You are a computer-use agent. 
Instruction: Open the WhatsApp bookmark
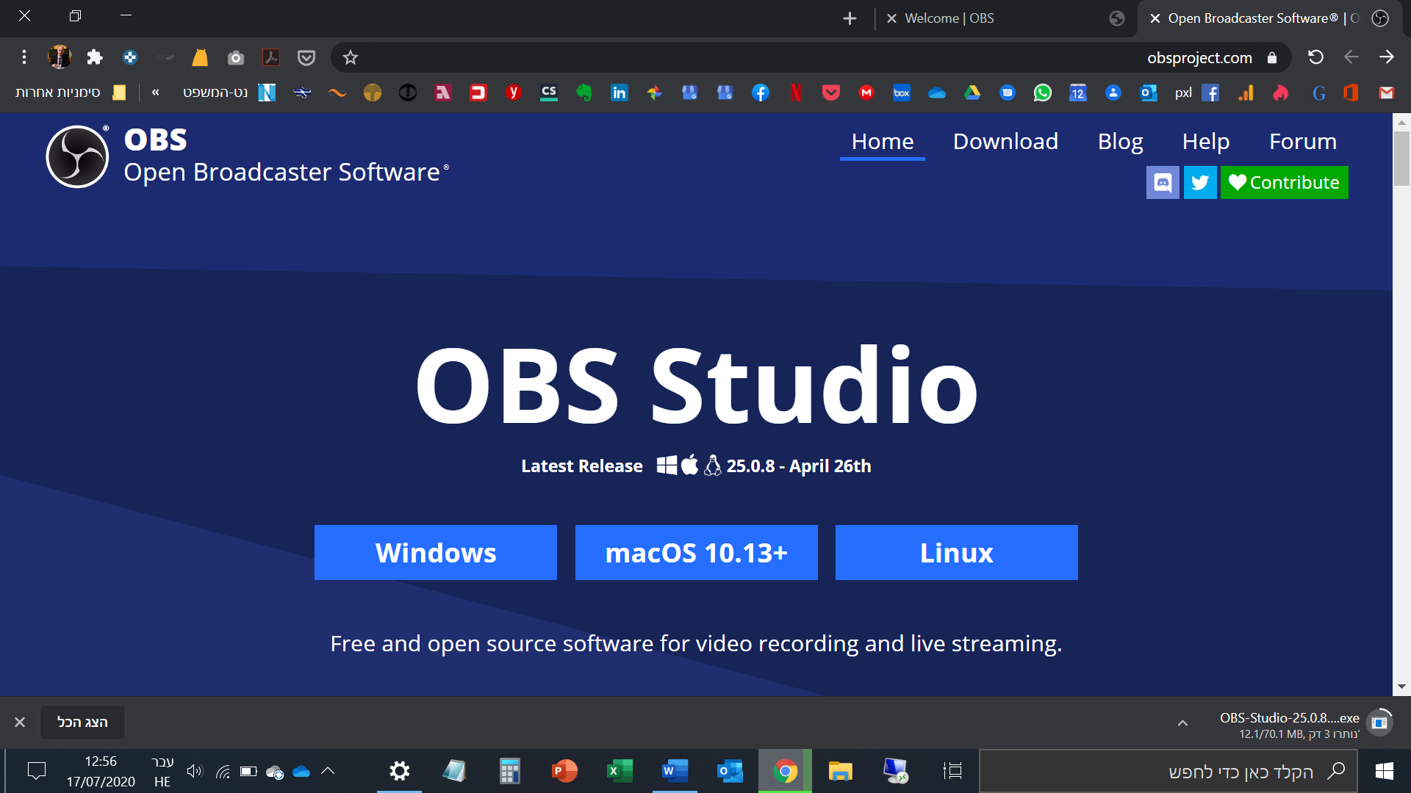point(1042,93)
